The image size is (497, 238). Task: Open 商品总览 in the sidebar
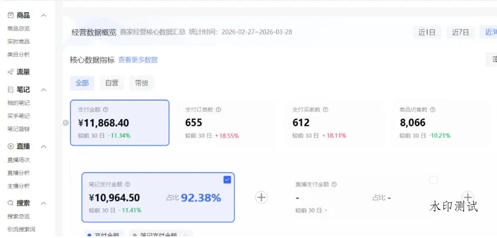coord(18,29)
